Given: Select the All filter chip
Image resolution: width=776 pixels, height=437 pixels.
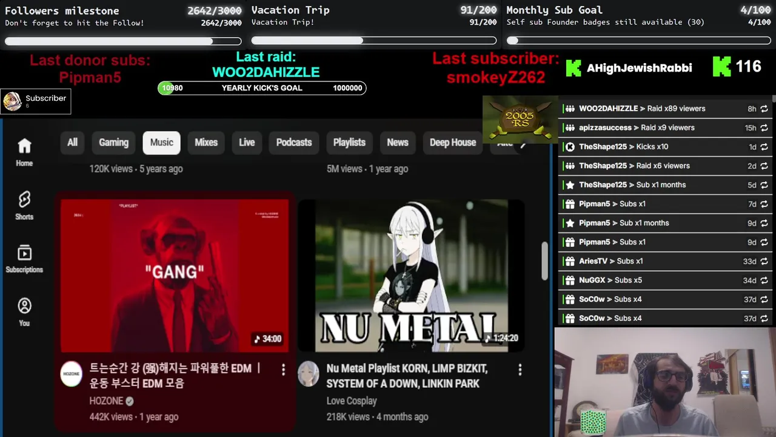Looking at the screenshot, I should (x=72, y=143).
